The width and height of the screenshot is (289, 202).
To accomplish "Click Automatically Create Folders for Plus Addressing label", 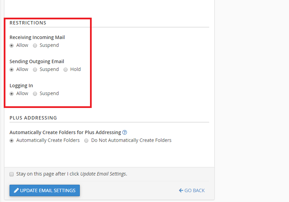I will (65, 132).
